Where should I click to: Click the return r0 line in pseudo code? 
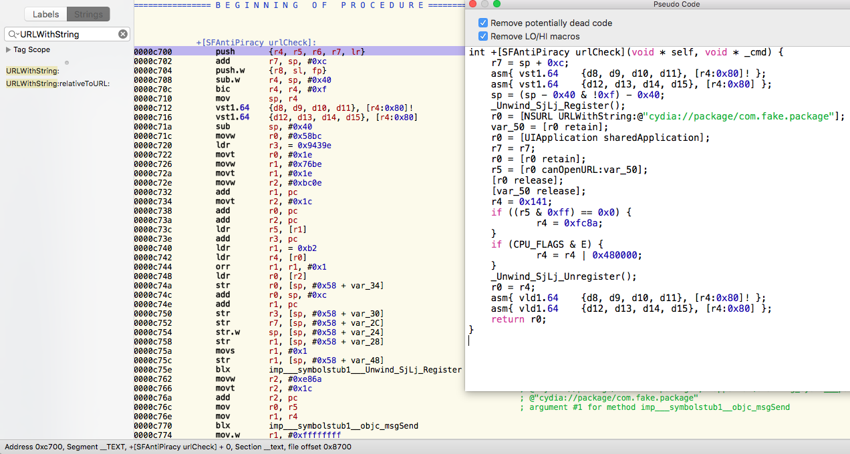(x=519, y=319)
